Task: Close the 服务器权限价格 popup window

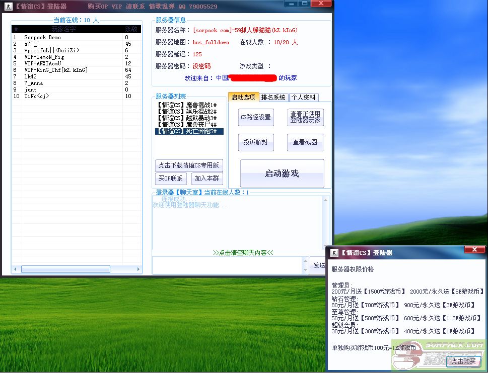Action: coord(474,250)
